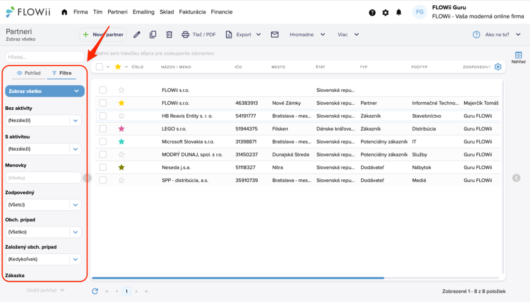Check the FLOWii s.r.o. Nové Zámky checkbox
530x302 pixels.
103,103
